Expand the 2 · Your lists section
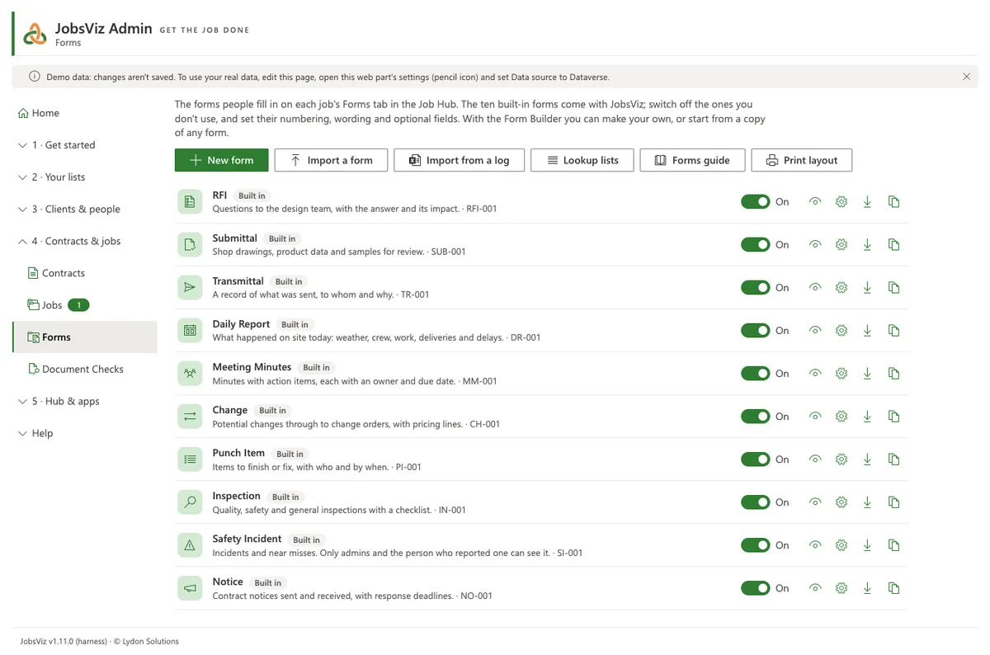Image resolution: width=990 pixels, height=655 pixels. tap(85, 177)
